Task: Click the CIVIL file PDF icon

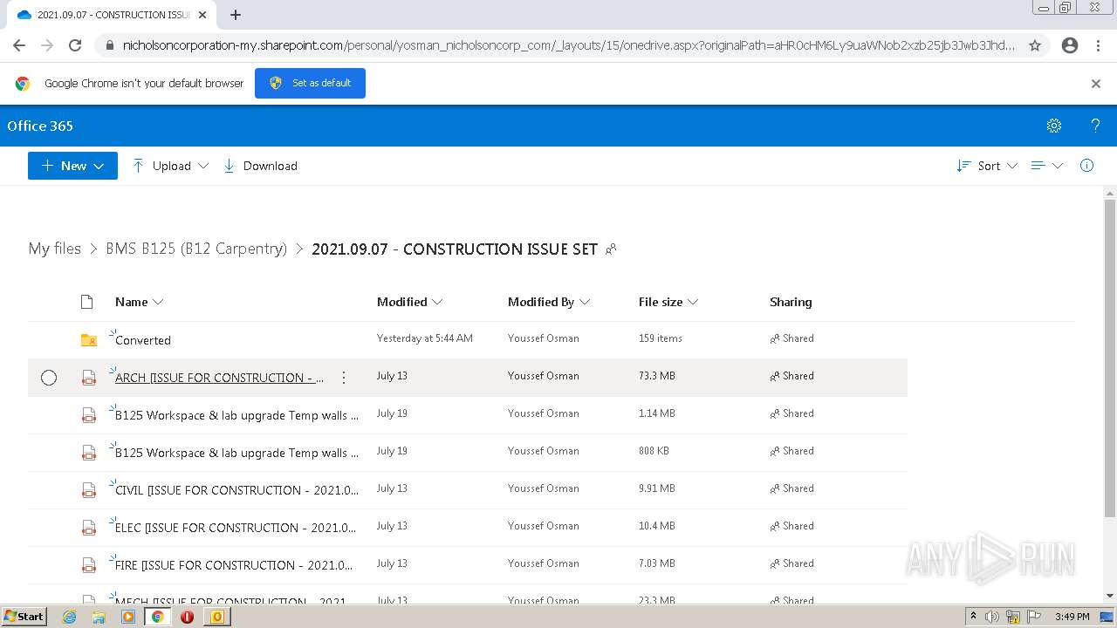Action: (x=88, y=490)
